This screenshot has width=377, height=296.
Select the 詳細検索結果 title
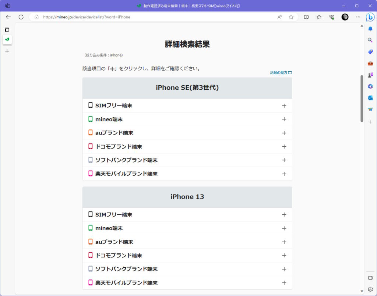(187, 44)
